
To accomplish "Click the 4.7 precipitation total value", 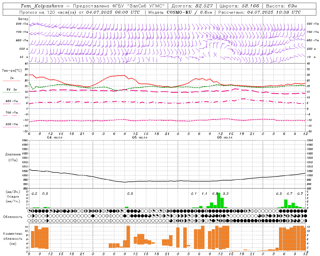I will [x=289, y=194].
